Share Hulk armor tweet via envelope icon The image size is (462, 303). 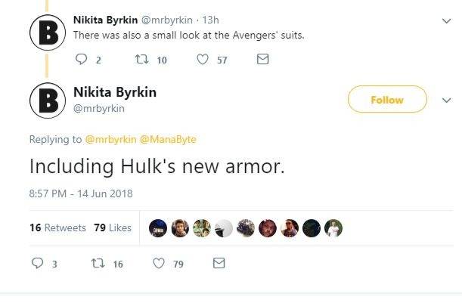click(219, 263)
